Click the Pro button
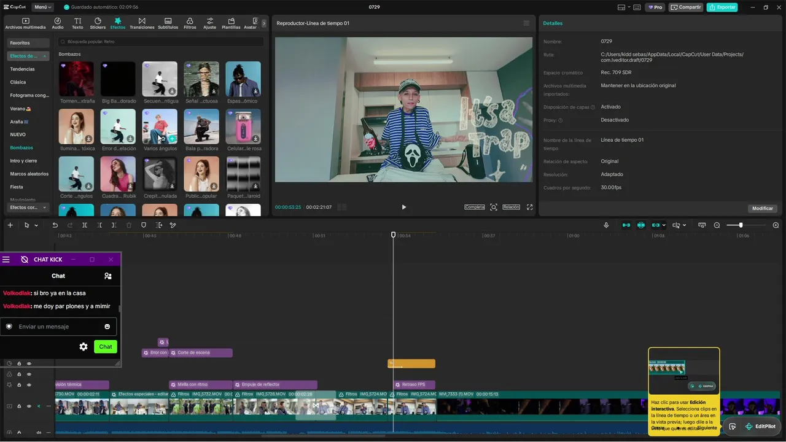 point(655,7)
